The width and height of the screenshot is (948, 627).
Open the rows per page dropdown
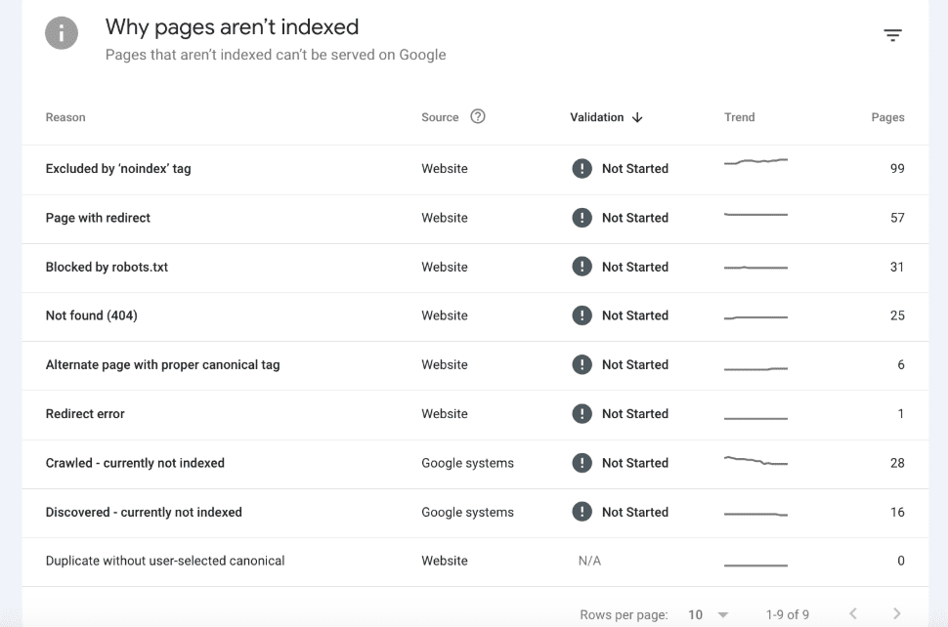click(695, 613)
